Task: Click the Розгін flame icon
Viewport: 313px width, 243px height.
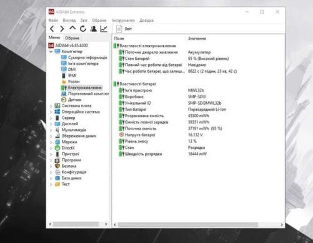Action: tap(64, 82)
